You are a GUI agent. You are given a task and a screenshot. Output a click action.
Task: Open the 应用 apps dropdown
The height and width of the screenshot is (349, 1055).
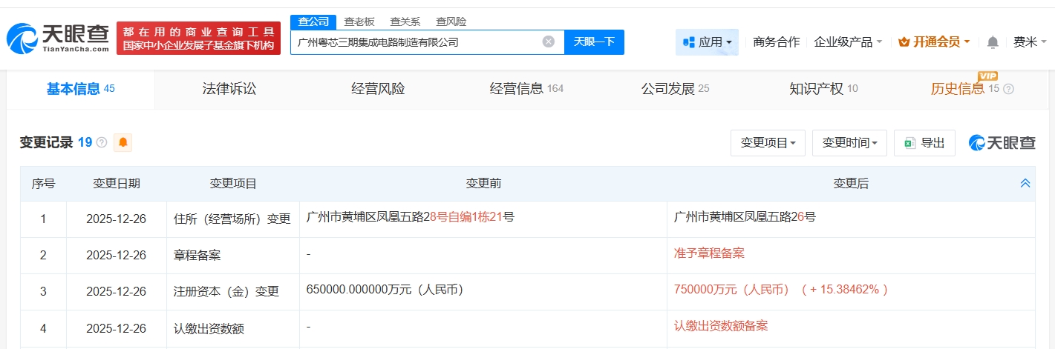(707, 42)
